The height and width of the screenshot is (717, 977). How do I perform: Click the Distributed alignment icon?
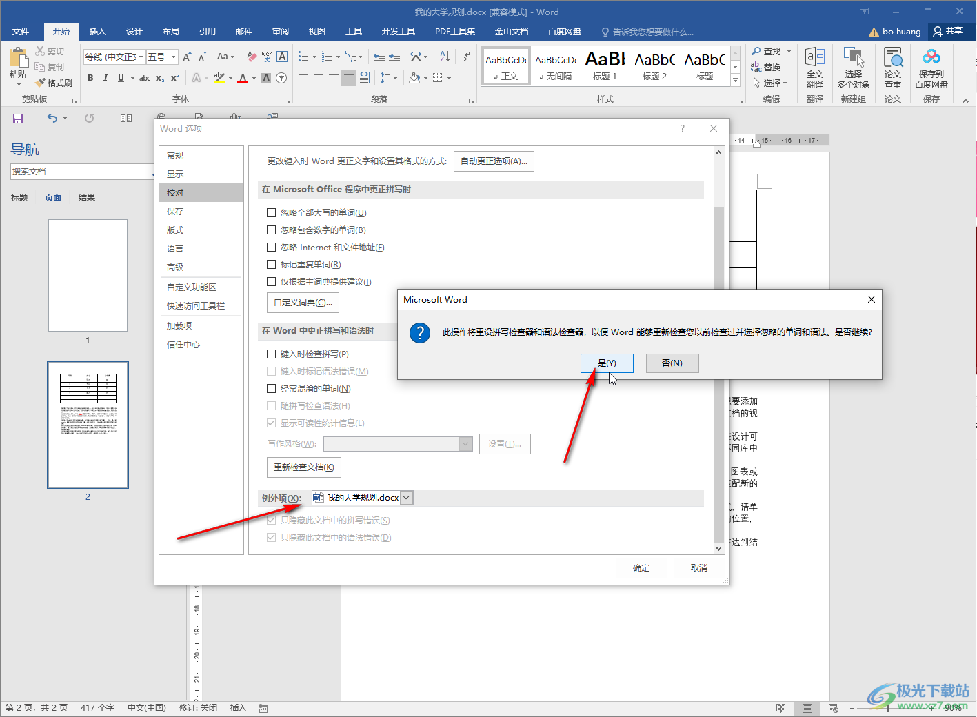point(364,78)
